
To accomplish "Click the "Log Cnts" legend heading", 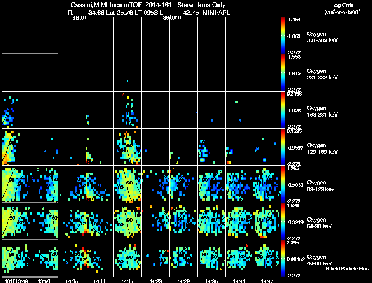I will coord(342,5).
